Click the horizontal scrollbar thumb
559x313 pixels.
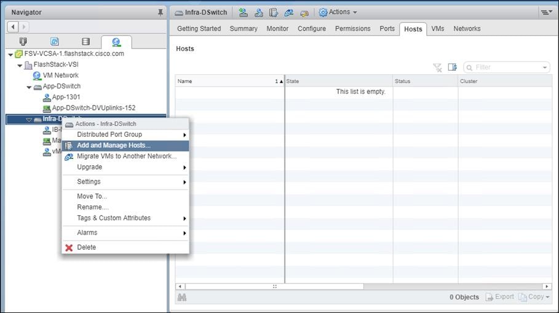click(x=274, y=287)
